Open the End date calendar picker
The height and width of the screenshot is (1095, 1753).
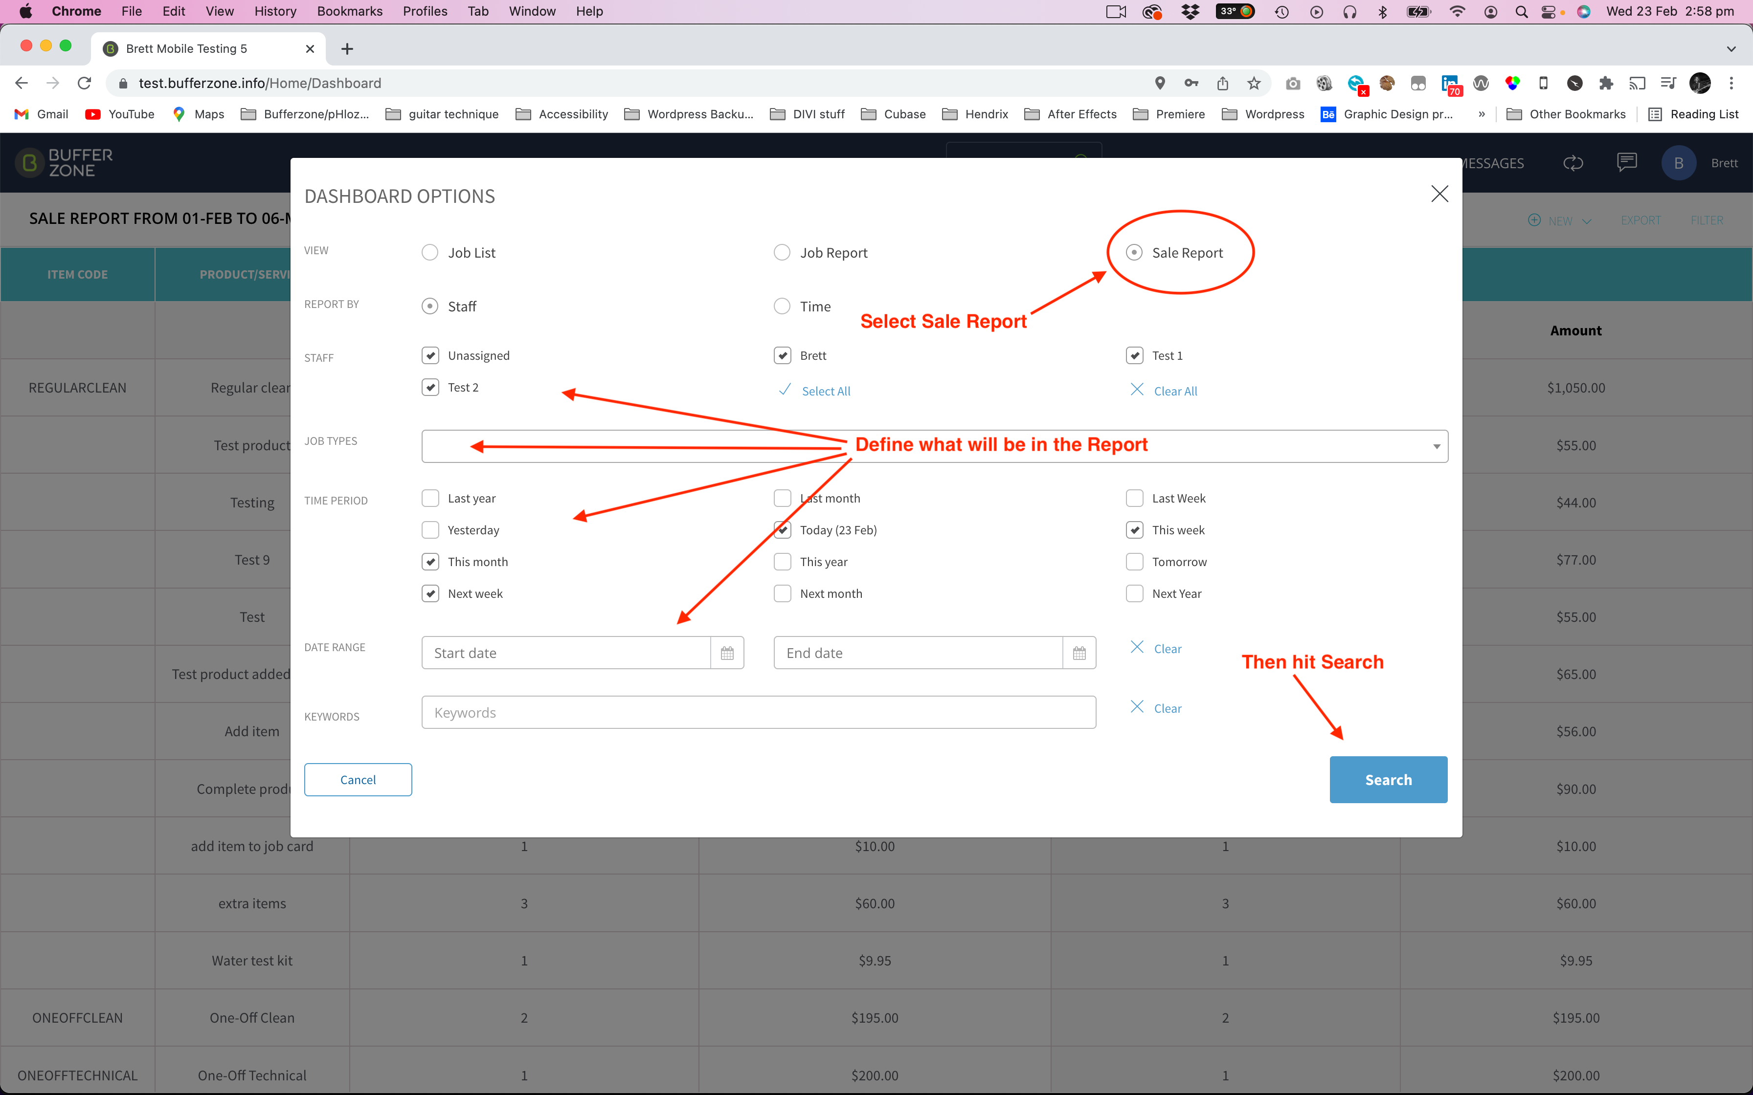(x=1079, y=653)
